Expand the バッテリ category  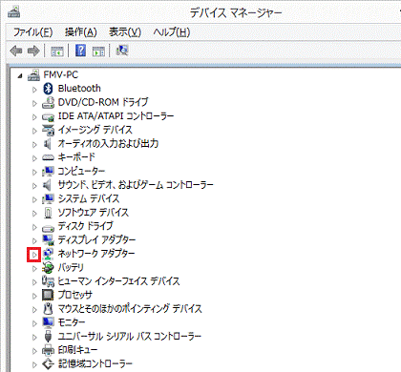pos(34,268)
